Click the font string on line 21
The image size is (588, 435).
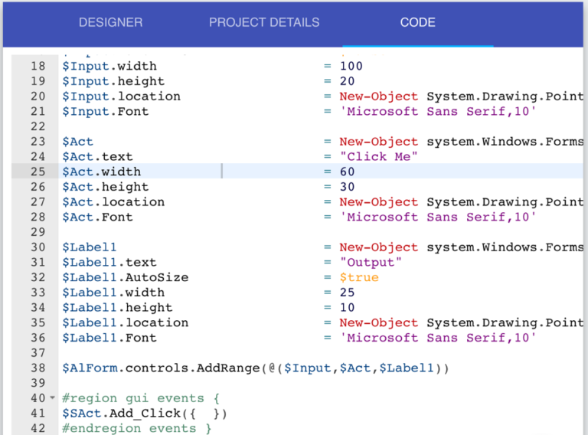438,111
